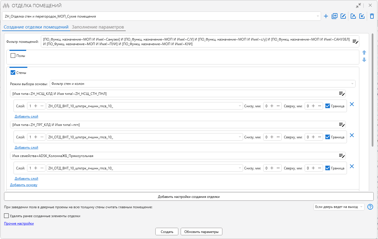The width and height of the screenshot is (378, 239).
Task: Toggle Граница checkbox in ZH_ПРГ_КЛД row
Action: [327, 137]
